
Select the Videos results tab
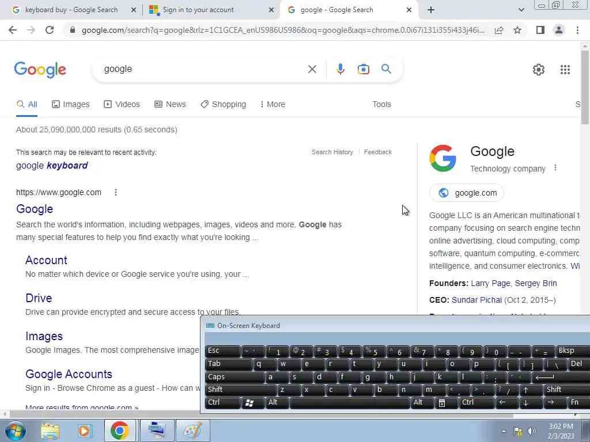pos(122,105)
